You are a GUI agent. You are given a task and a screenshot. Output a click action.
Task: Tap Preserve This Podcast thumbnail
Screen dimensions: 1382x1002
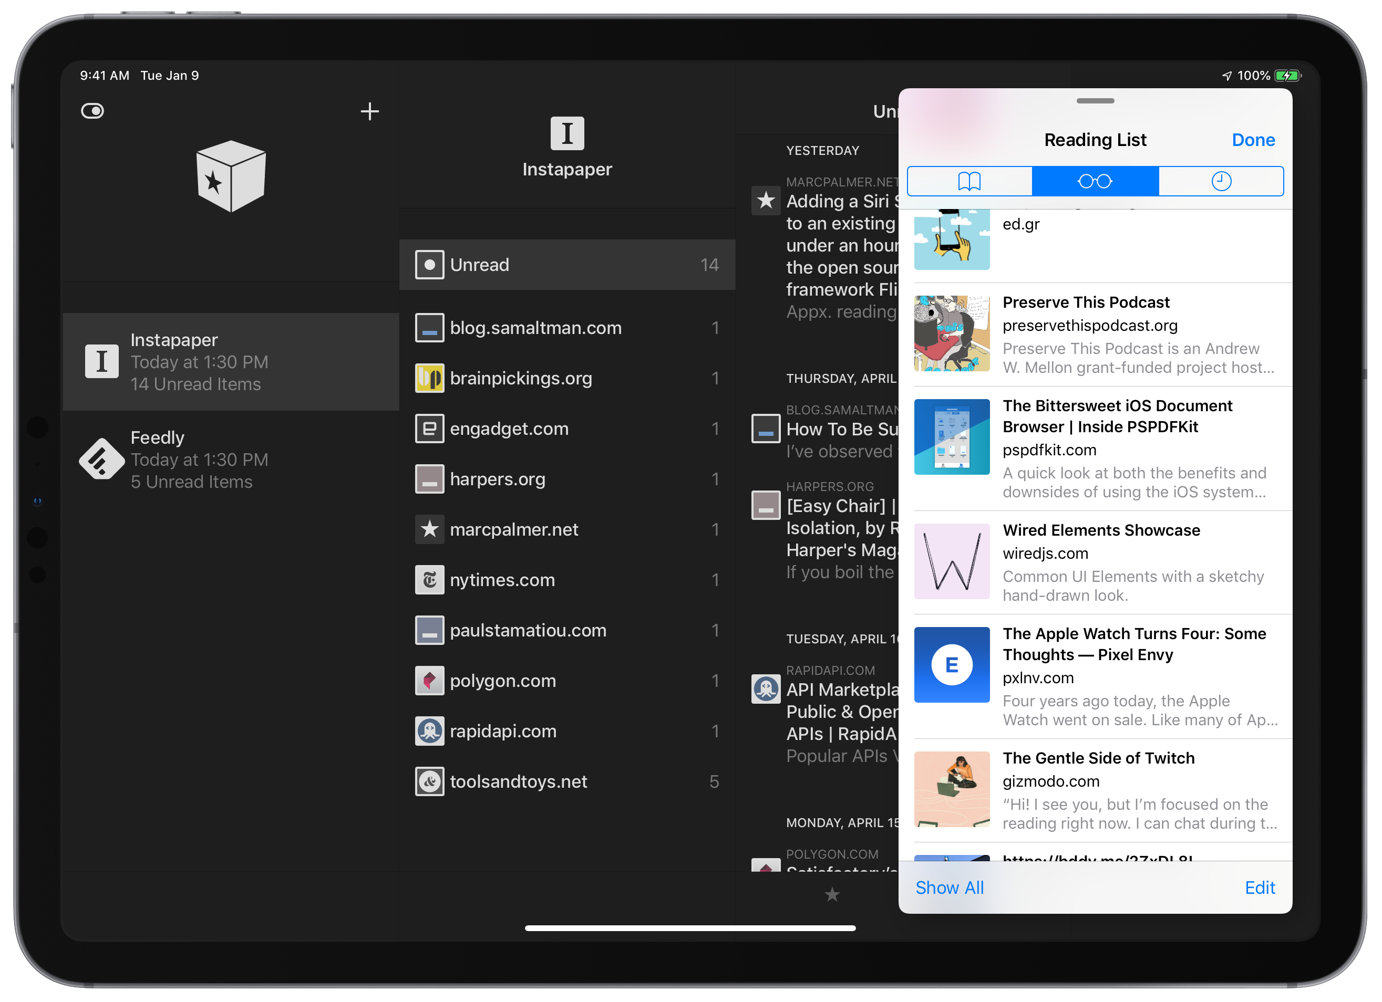tap(952, 334)
